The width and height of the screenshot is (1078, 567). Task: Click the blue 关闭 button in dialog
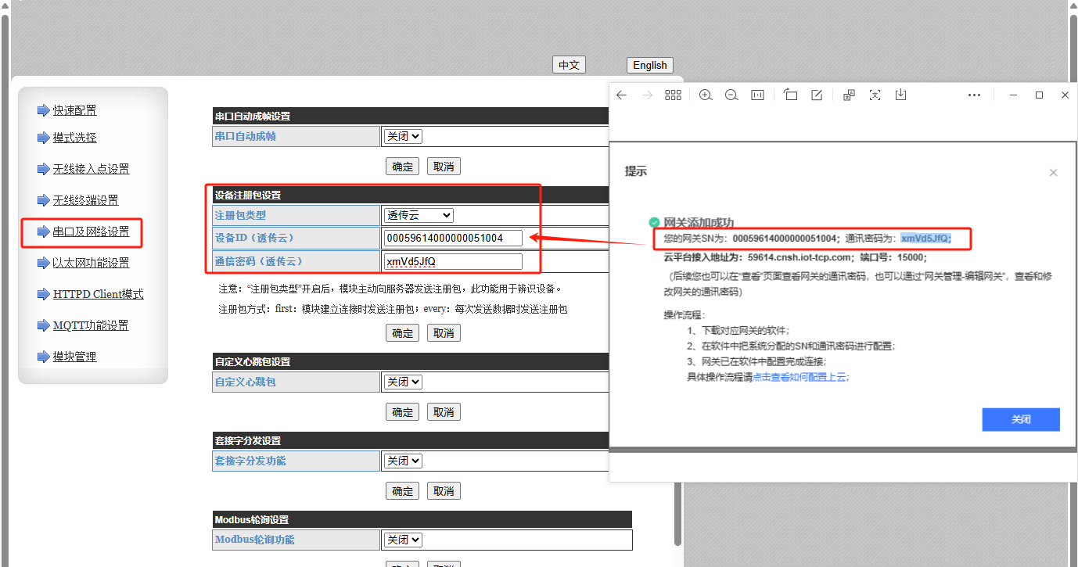pyautogui.click(x=1020, y=419)
